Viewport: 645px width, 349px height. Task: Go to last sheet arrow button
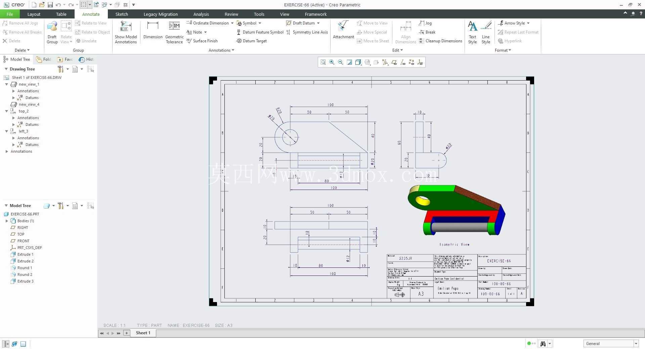[119, 333]
